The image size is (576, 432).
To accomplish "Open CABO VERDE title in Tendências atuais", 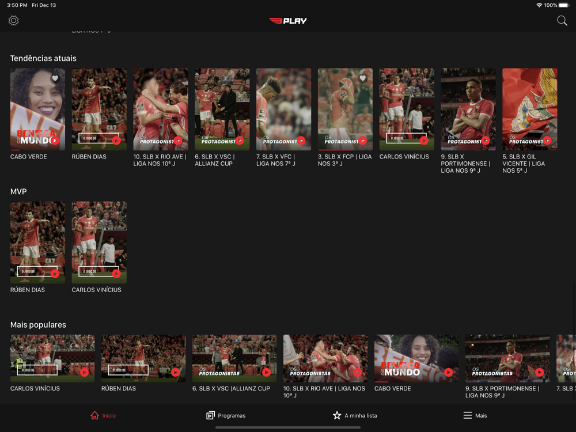I will [x=29, y=157].
